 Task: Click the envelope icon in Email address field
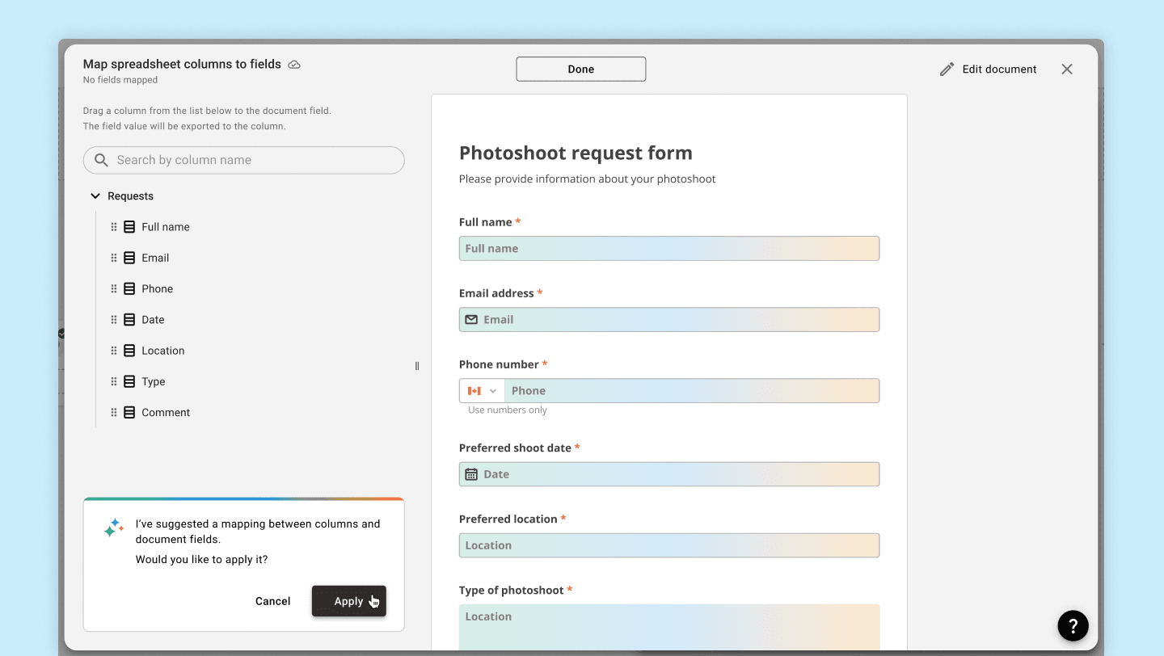471,320
